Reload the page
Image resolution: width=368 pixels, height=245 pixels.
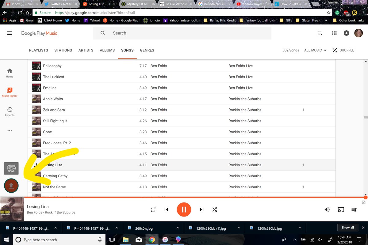[x=20, y=13]
